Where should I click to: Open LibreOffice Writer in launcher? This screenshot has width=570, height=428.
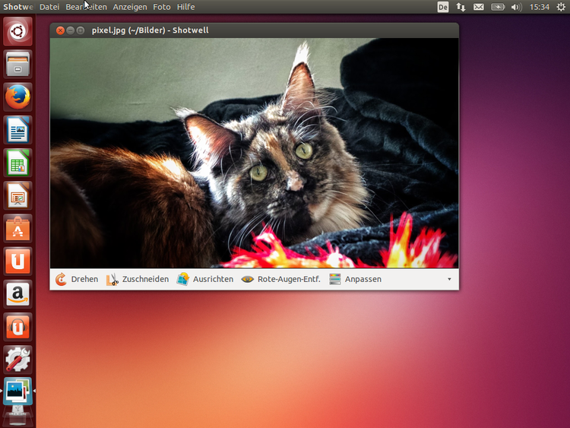(x=18, y=130)
